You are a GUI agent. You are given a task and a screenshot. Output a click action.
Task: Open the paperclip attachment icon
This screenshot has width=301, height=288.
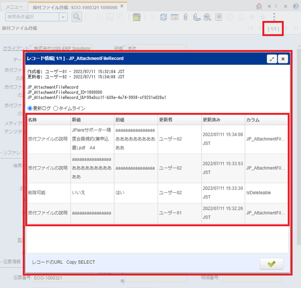[x=186, y=17]
